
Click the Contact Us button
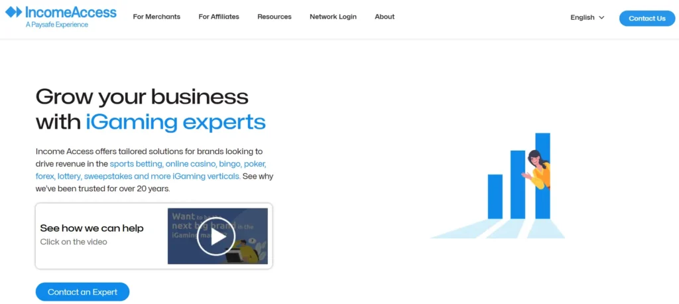click(647, 18)
